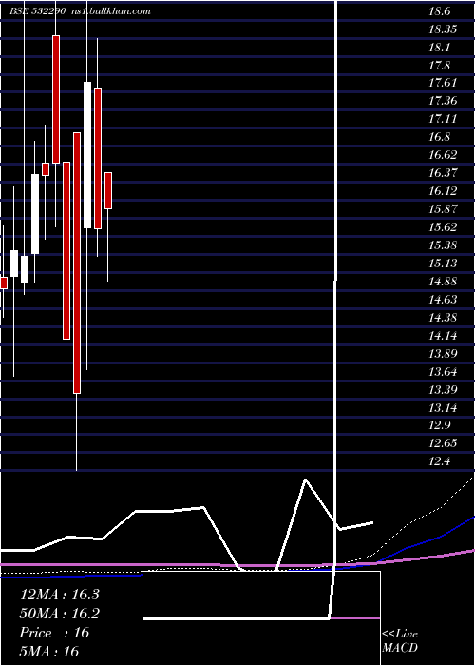Viewport: 475px width, 666px height.
Task: Select the 16.8 price axis label
Action: coord(440,137)
